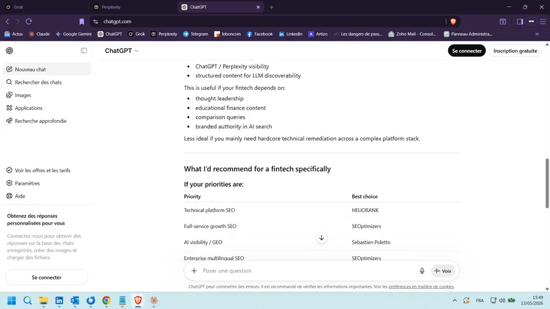The height and width of the screenshot is (309, 550).
Task: Open LinkedIn app in taskbar
Action: coord(59,301)
